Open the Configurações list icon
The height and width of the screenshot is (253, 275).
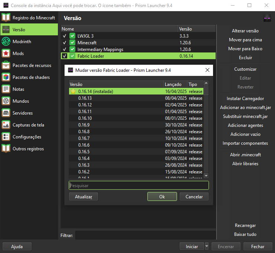(x=6, y=137)
